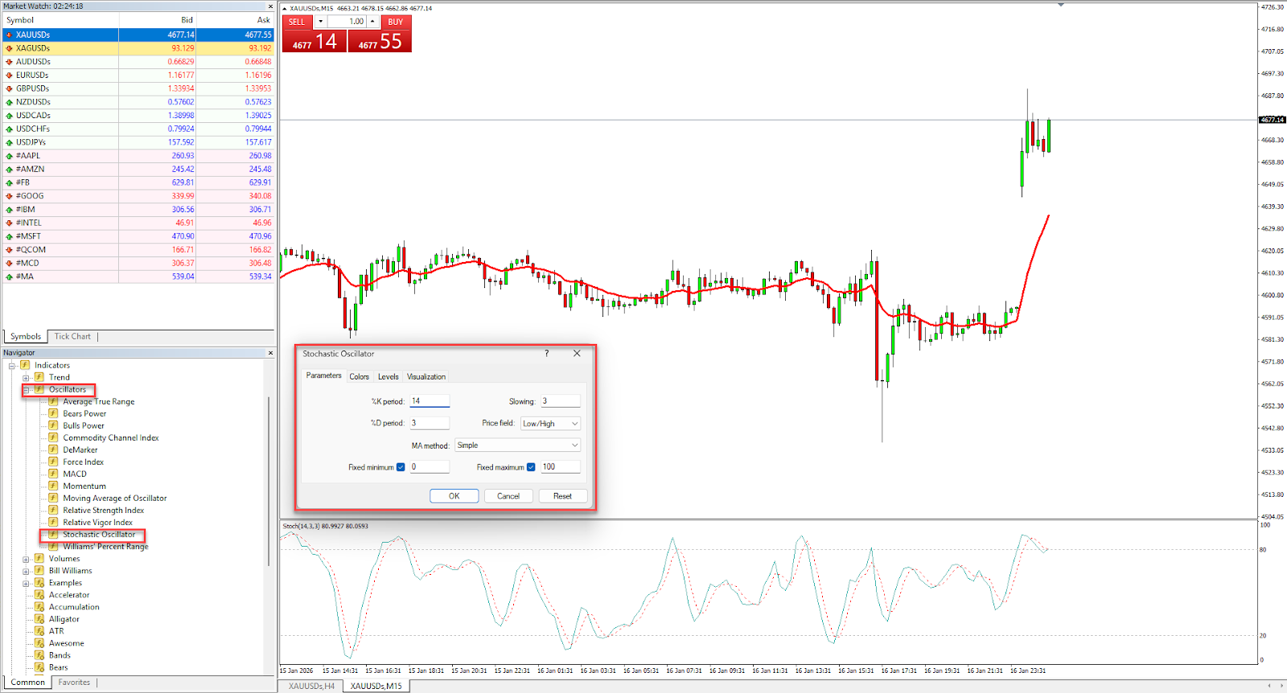Hide the one-click trading panel arrow

(x=284, y=8)
